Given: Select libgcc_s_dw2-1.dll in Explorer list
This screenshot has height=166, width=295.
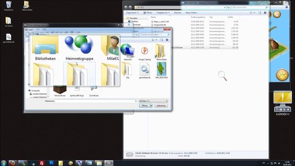Looking at the screenshot, I should [160, 22].
